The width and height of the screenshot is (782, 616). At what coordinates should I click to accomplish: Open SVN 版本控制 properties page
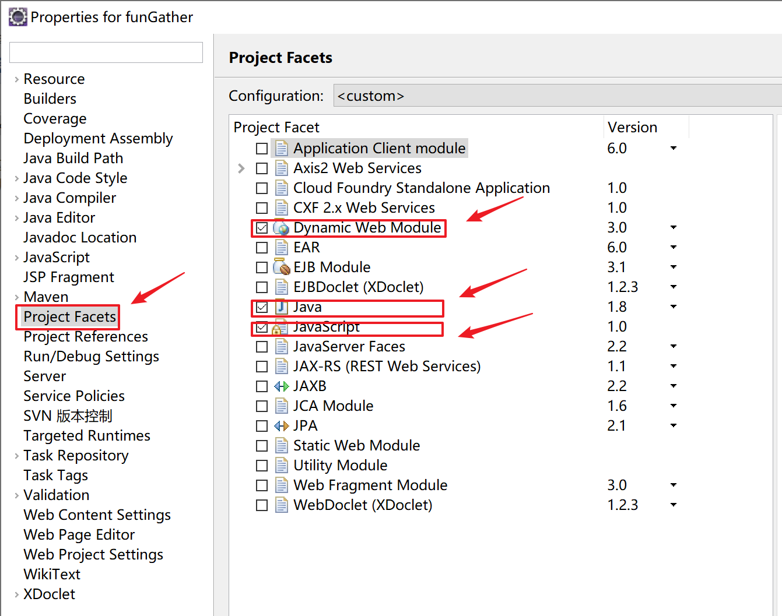coord(68,416)
